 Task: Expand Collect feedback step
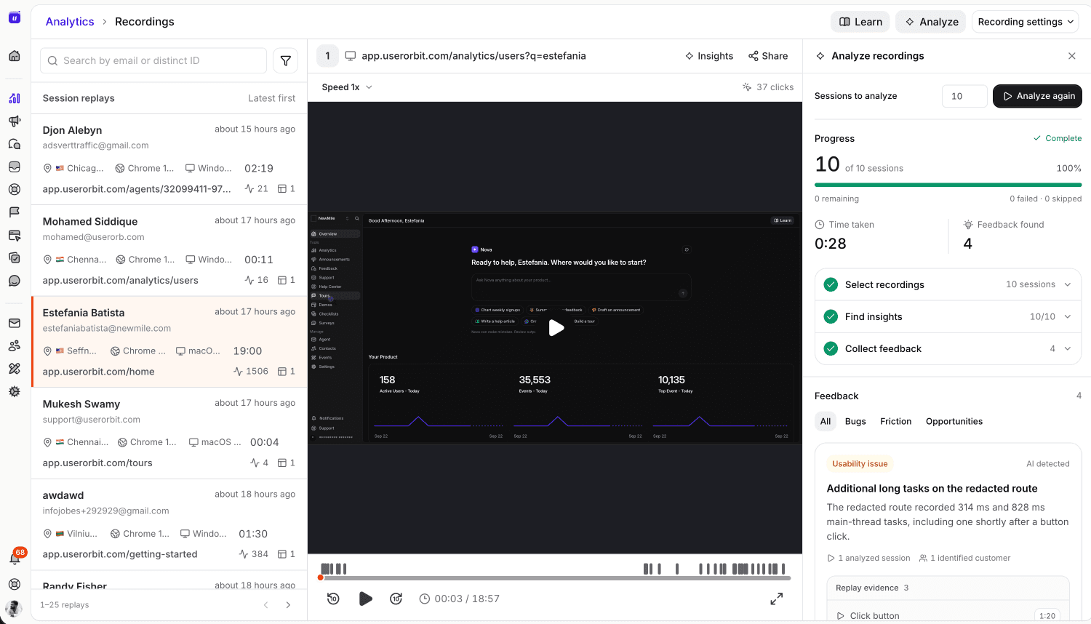[x=948, y=348]
